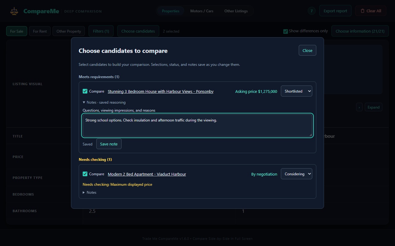Click the Save note button

point(109,144)
